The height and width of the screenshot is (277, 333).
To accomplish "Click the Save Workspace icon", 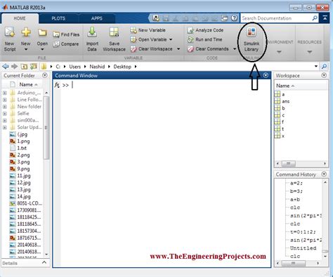I will (x=114, y=32).
